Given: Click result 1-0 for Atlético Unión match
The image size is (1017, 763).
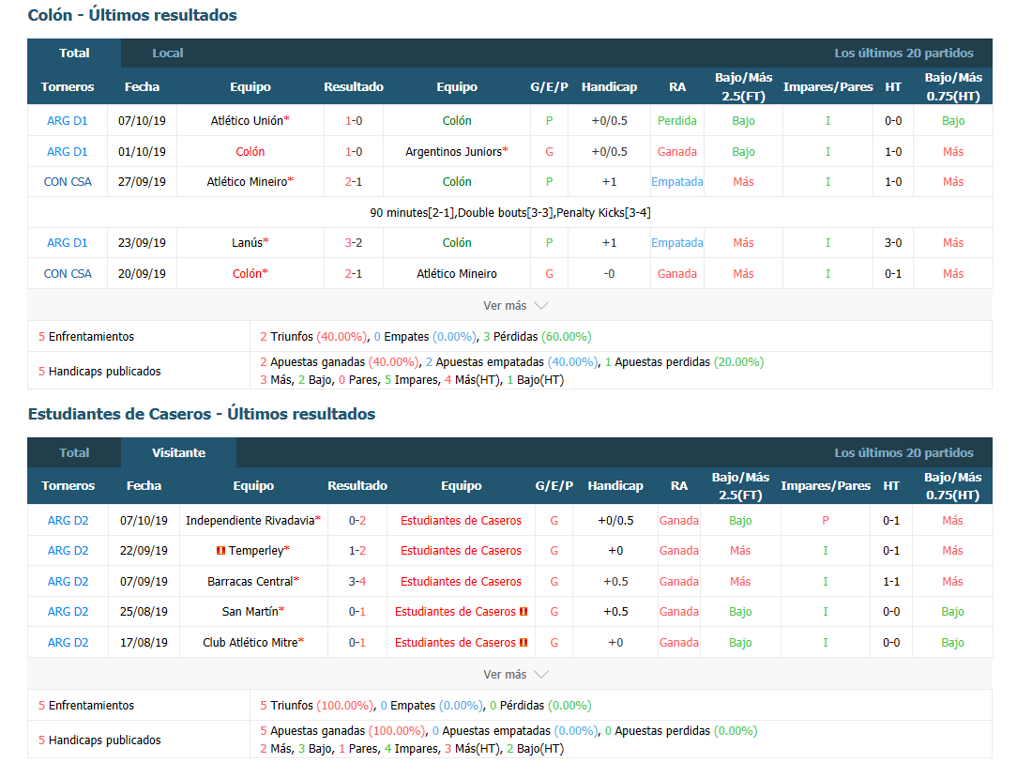Looking at the screenshot, I should click(354, 121).
